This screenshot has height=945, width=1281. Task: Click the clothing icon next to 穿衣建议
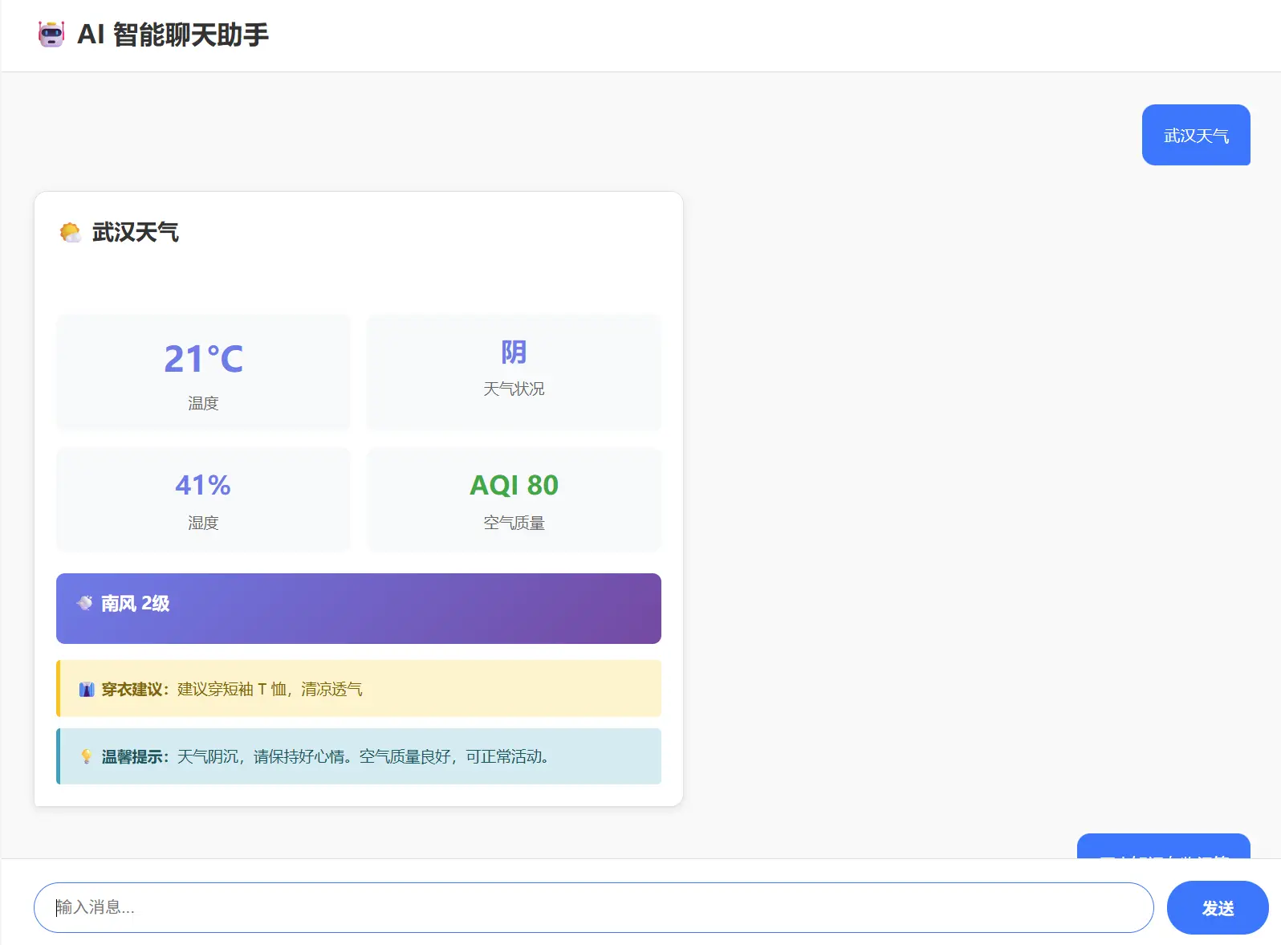click(x=87, y=690)
